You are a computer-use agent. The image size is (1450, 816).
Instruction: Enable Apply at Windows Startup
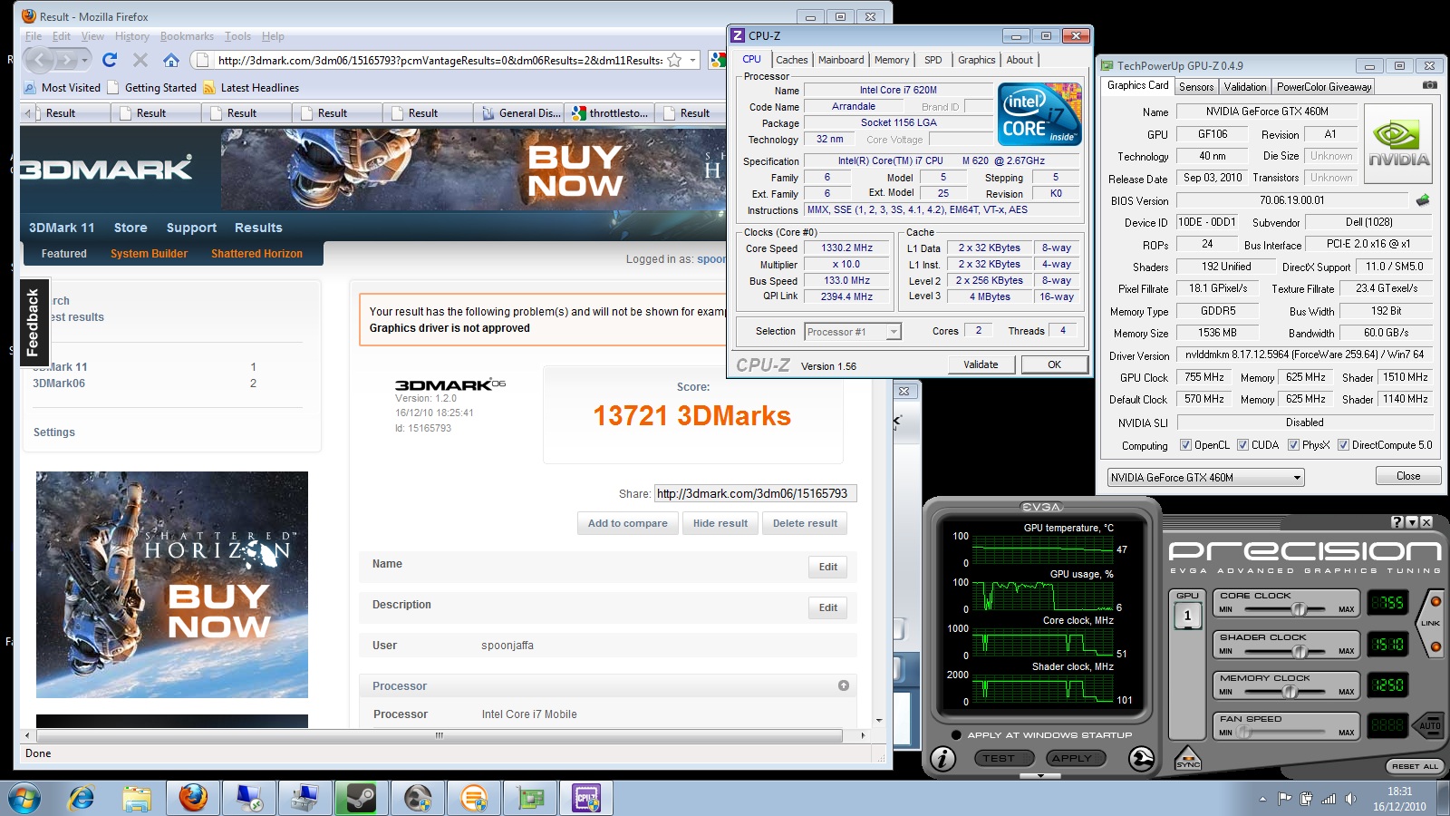(x=956, y=735)
